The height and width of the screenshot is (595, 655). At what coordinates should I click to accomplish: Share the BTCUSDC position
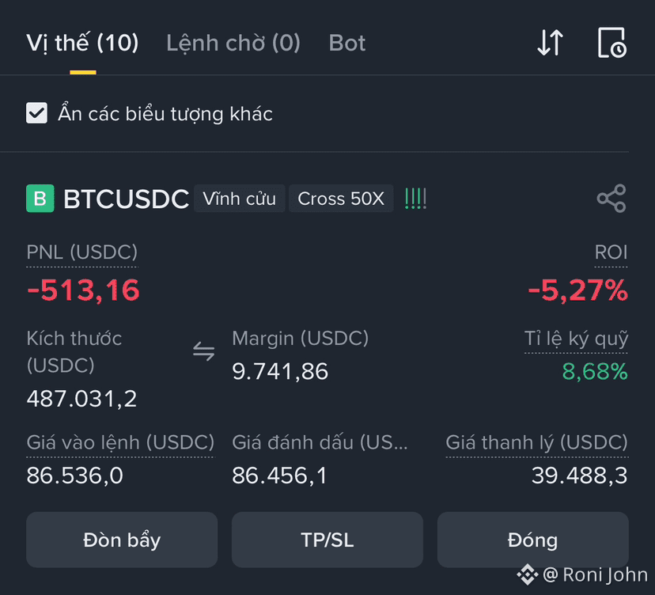click(611, 199)
